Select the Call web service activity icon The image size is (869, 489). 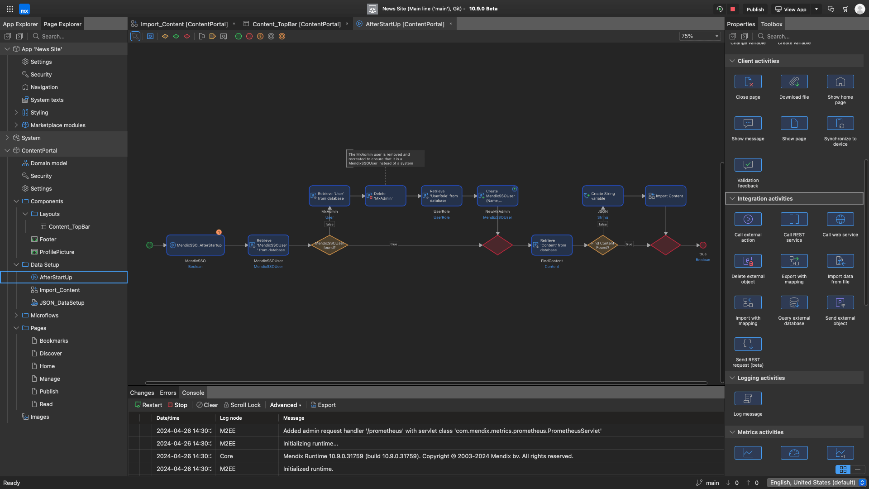pyautogui.click(x=840, y=219)
